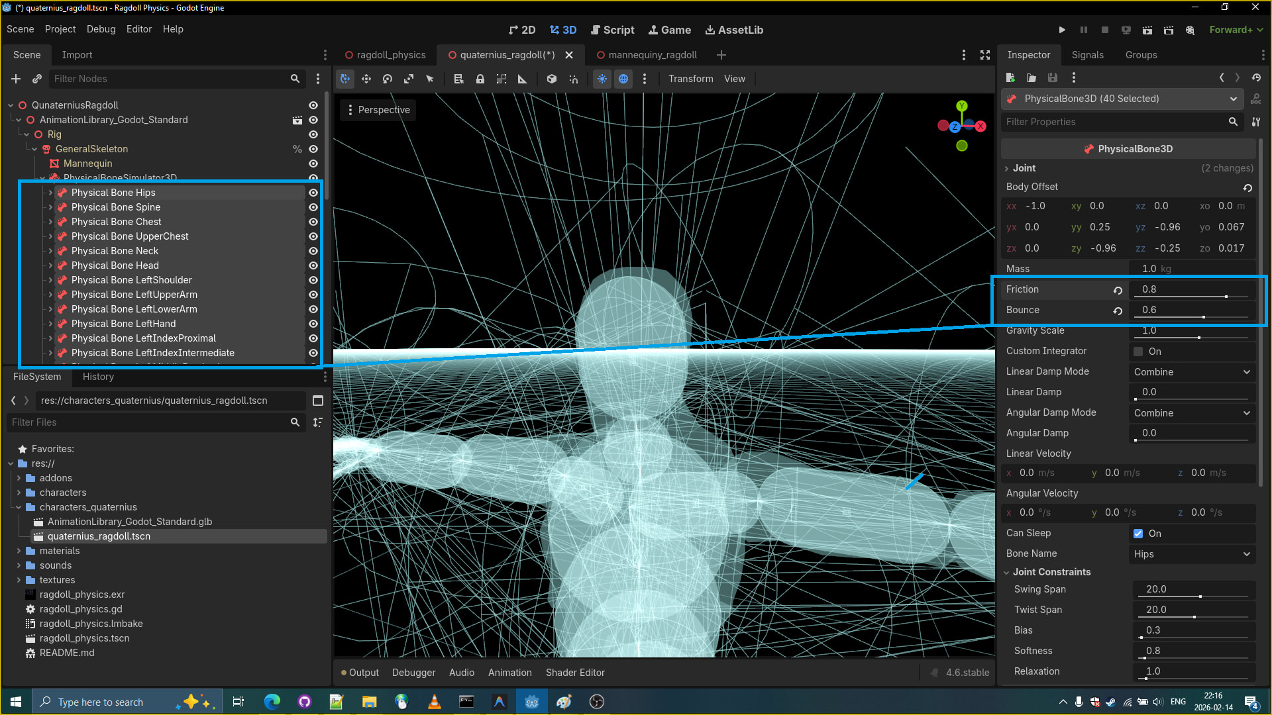Run the project with play button
Image resolution: width=1272 pixels, height=715 pixels.
tap(1062, 30)
